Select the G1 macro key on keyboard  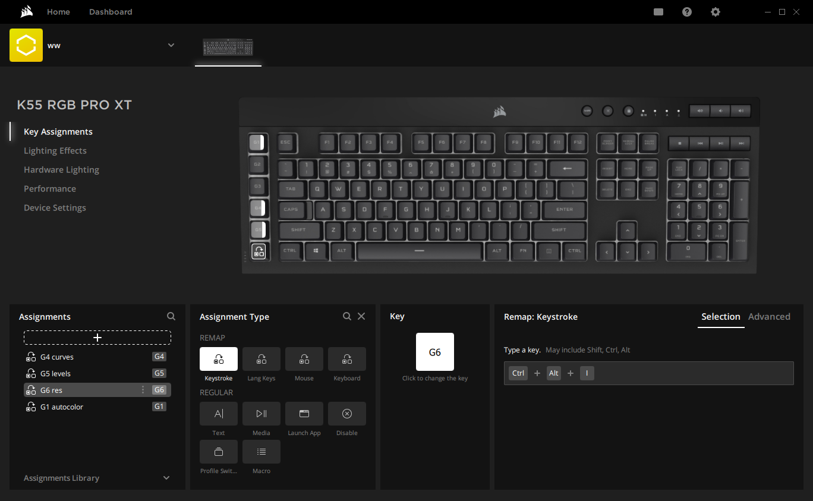257,143
